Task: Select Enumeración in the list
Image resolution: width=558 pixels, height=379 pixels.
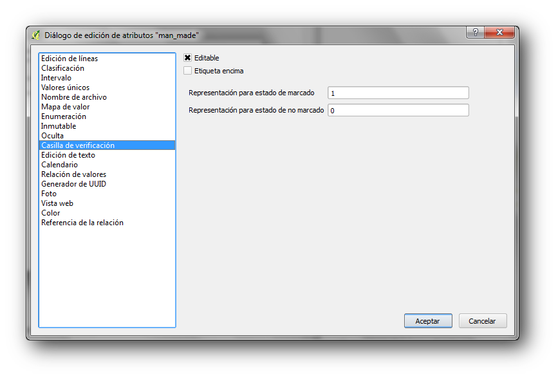Action: (x=107, y=116)
